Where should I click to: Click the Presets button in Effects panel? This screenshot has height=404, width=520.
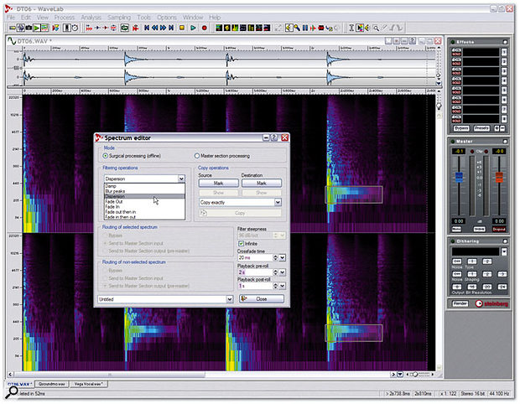coord(482,128)
